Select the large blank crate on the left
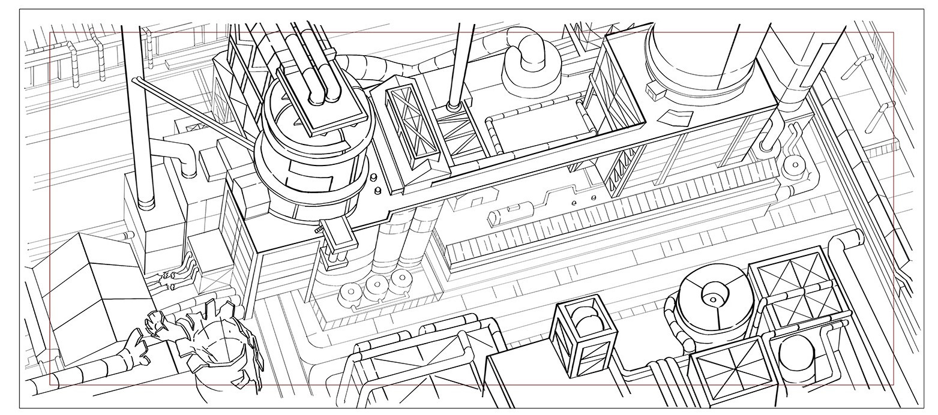The height and width of the screenshot is (415, 938). click(90, 297)
